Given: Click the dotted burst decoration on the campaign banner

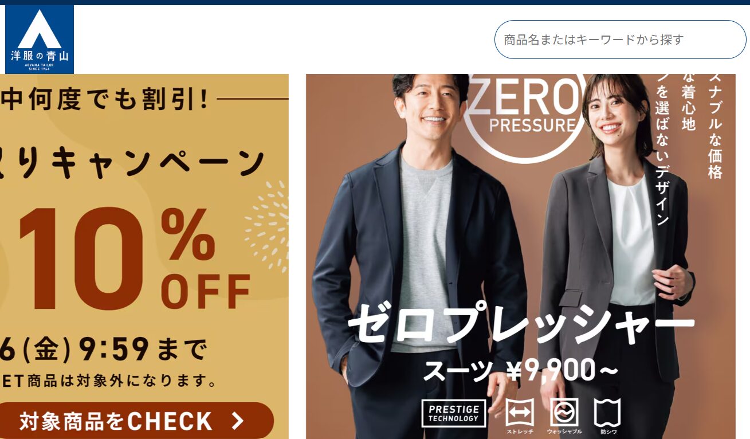Looking at the screenshot, I should (267, 225).
